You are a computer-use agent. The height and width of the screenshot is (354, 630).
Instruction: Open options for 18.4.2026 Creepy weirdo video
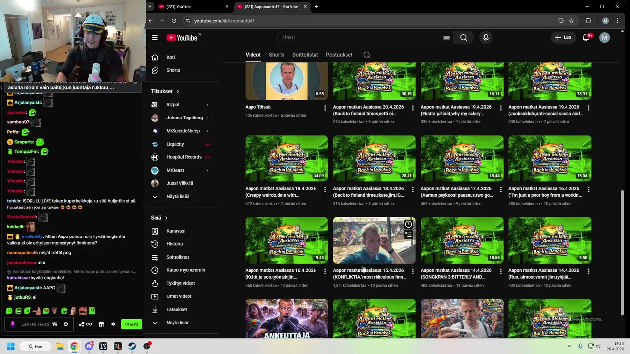click(x=325, y=189)
